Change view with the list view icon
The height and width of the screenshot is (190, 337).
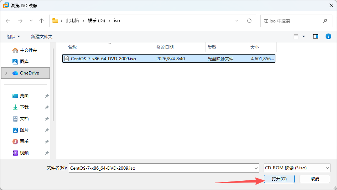(x=296, y=36)
